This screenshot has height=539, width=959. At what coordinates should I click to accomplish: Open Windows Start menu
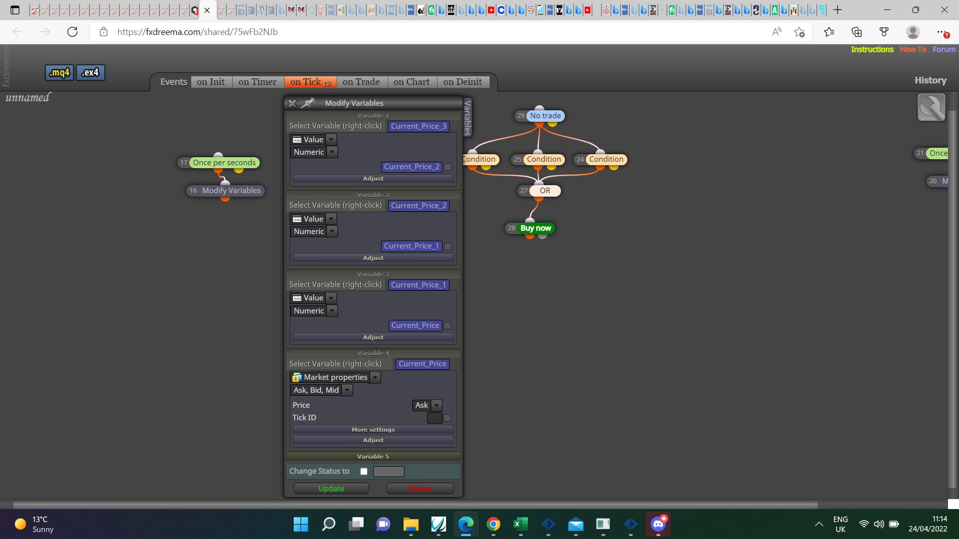click(301, 524)
